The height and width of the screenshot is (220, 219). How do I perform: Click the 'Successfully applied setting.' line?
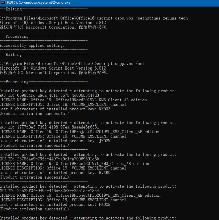click(x=32, y=45)
